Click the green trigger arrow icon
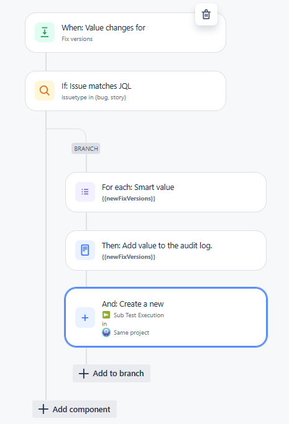Viewport: 289px width, 424px height. click(x=45, y=32)
